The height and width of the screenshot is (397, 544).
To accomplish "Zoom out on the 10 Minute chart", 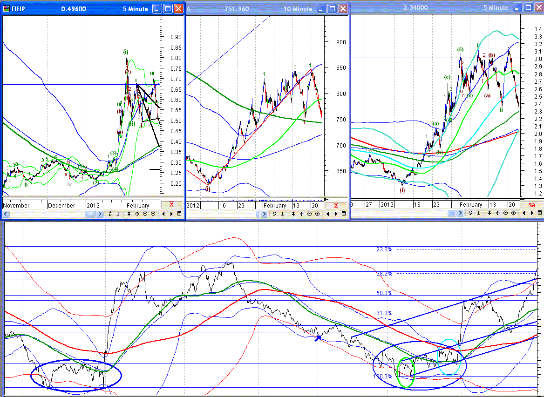I will (309, 214).
